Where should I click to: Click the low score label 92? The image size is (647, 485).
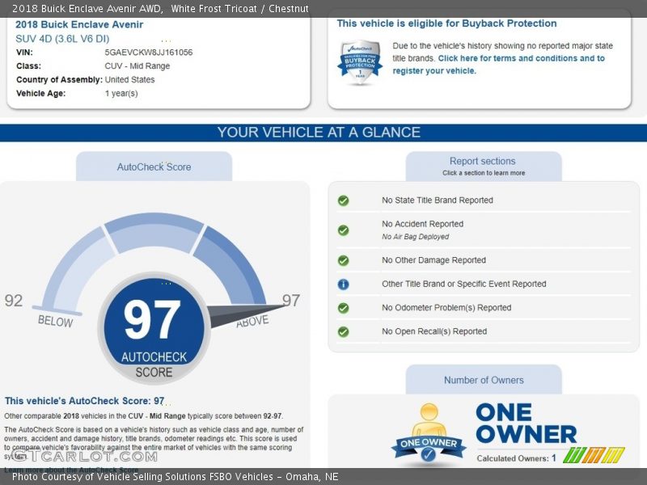14,300
